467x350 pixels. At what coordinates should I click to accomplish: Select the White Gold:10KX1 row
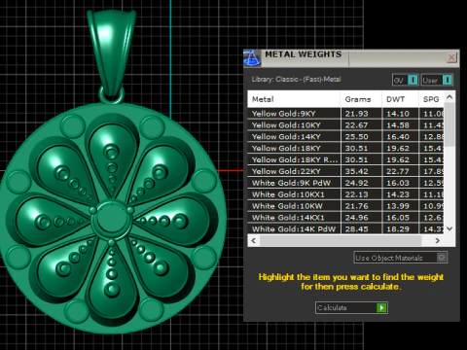[x=345, y=194]
